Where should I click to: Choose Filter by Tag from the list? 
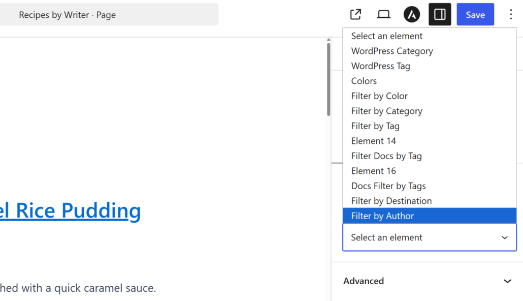429,126
